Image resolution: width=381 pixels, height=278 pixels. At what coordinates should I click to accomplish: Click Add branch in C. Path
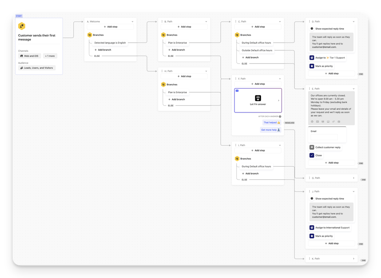(x=250, y=58)
